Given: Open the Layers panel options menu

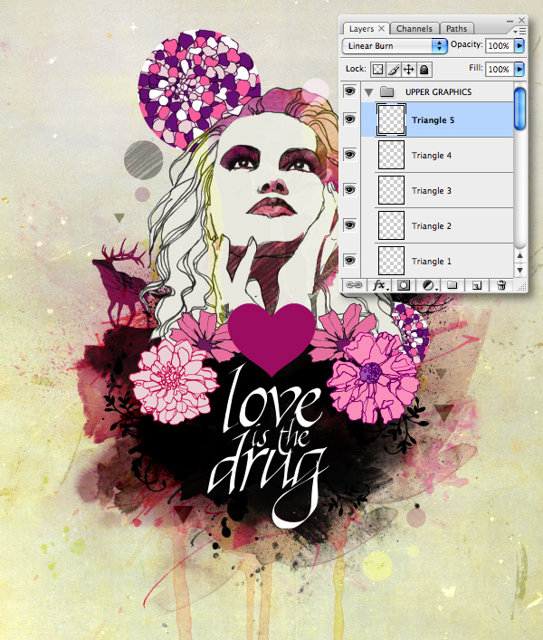Looking at the screenshot, I should [520, 32].
